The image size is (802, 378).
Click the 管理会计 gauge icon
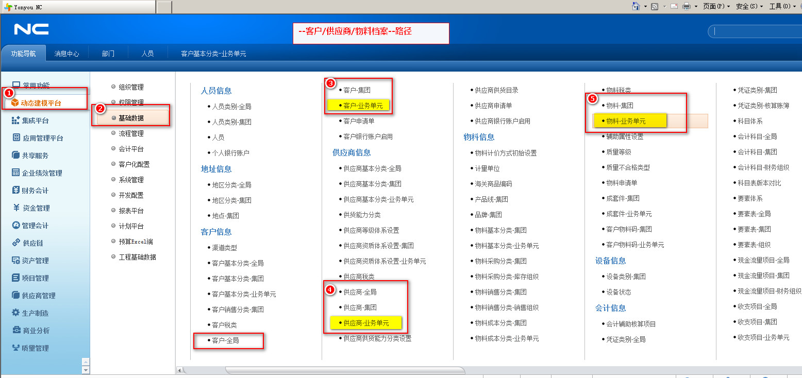(15, 226)
